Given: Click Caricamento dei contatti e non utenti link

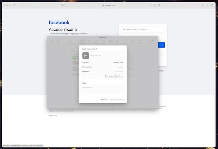Looking at the screenshot, I should click(61, 111).
